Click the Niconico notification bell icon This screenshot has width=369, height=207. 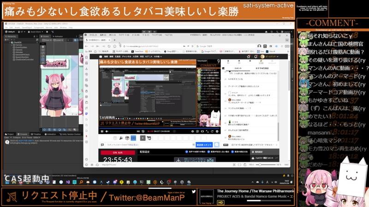(256, 57)
